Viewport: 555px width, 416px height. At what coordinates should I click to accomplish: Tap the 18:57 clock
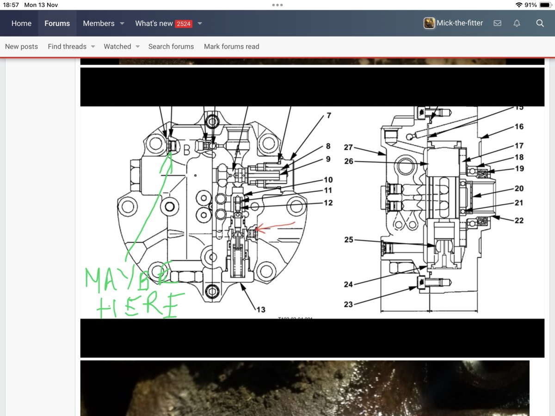click(11, 5)
